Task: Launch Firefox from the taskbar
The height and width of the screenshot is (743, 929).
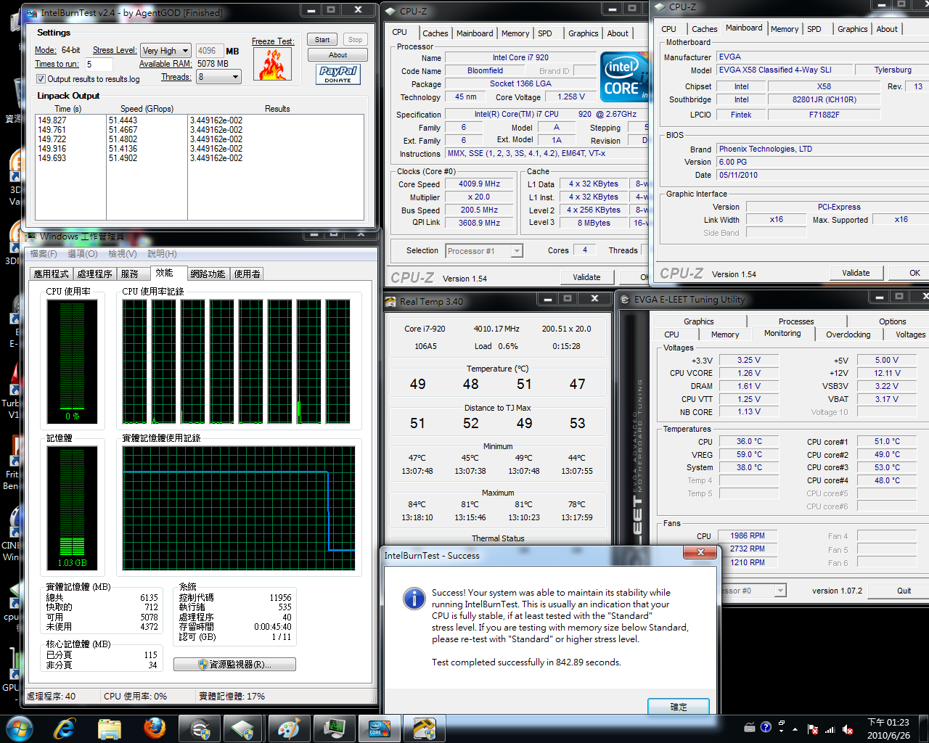Action: coord(154,728)
